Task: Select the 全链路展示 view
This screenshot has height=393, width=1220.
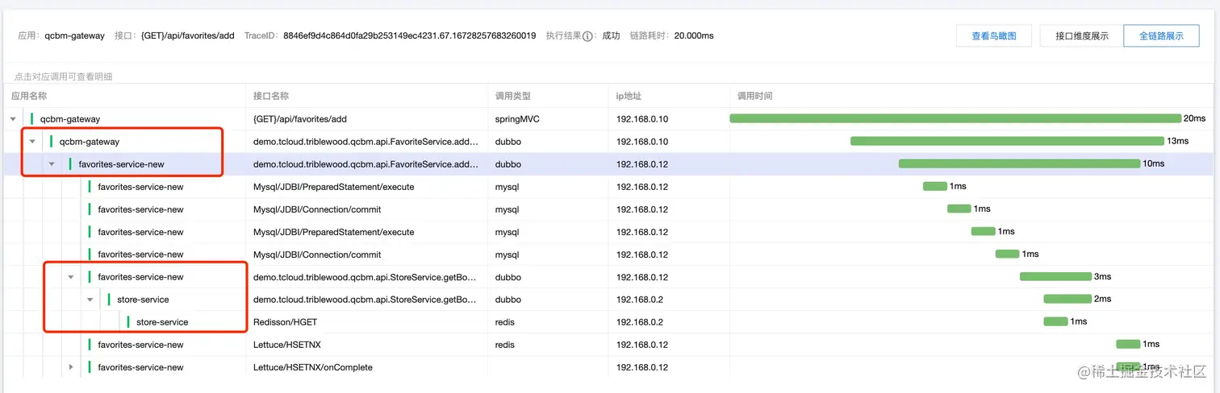Action: [1161, 36]
